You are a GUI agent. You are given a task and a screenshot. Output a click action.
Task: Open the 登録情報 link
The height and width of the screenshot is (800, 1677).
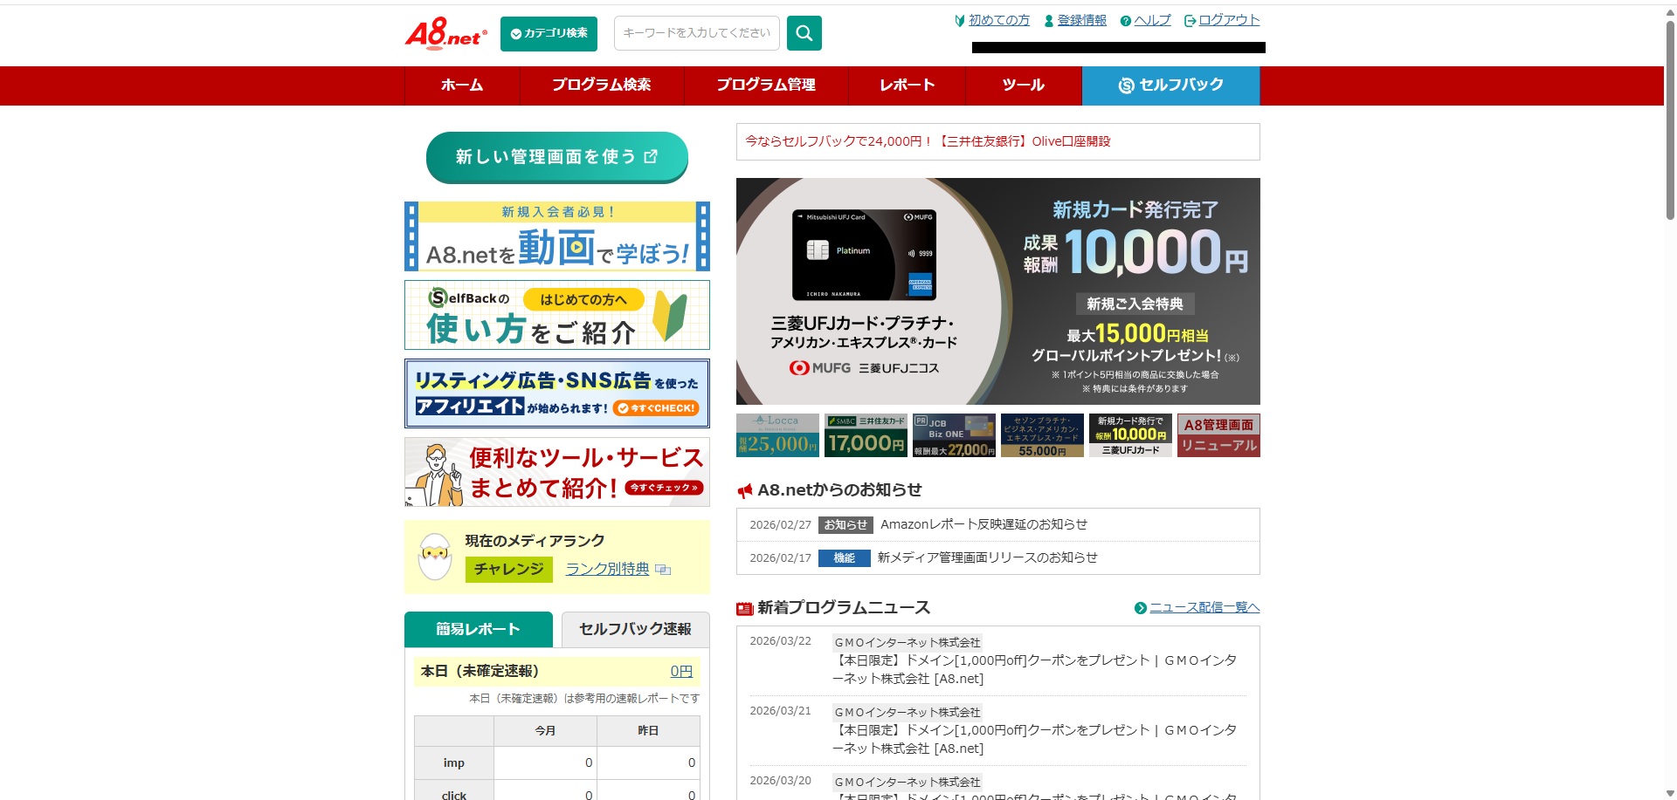1081,20
